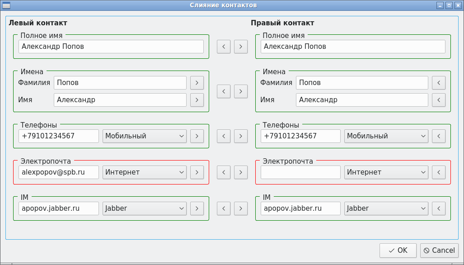The image size is (464, 265).
Task: Copy full name from right to left contact
Action: [224, 47]
